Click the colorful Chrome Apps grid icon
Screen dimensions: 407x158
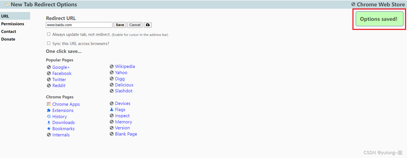(x=49, y=104)
